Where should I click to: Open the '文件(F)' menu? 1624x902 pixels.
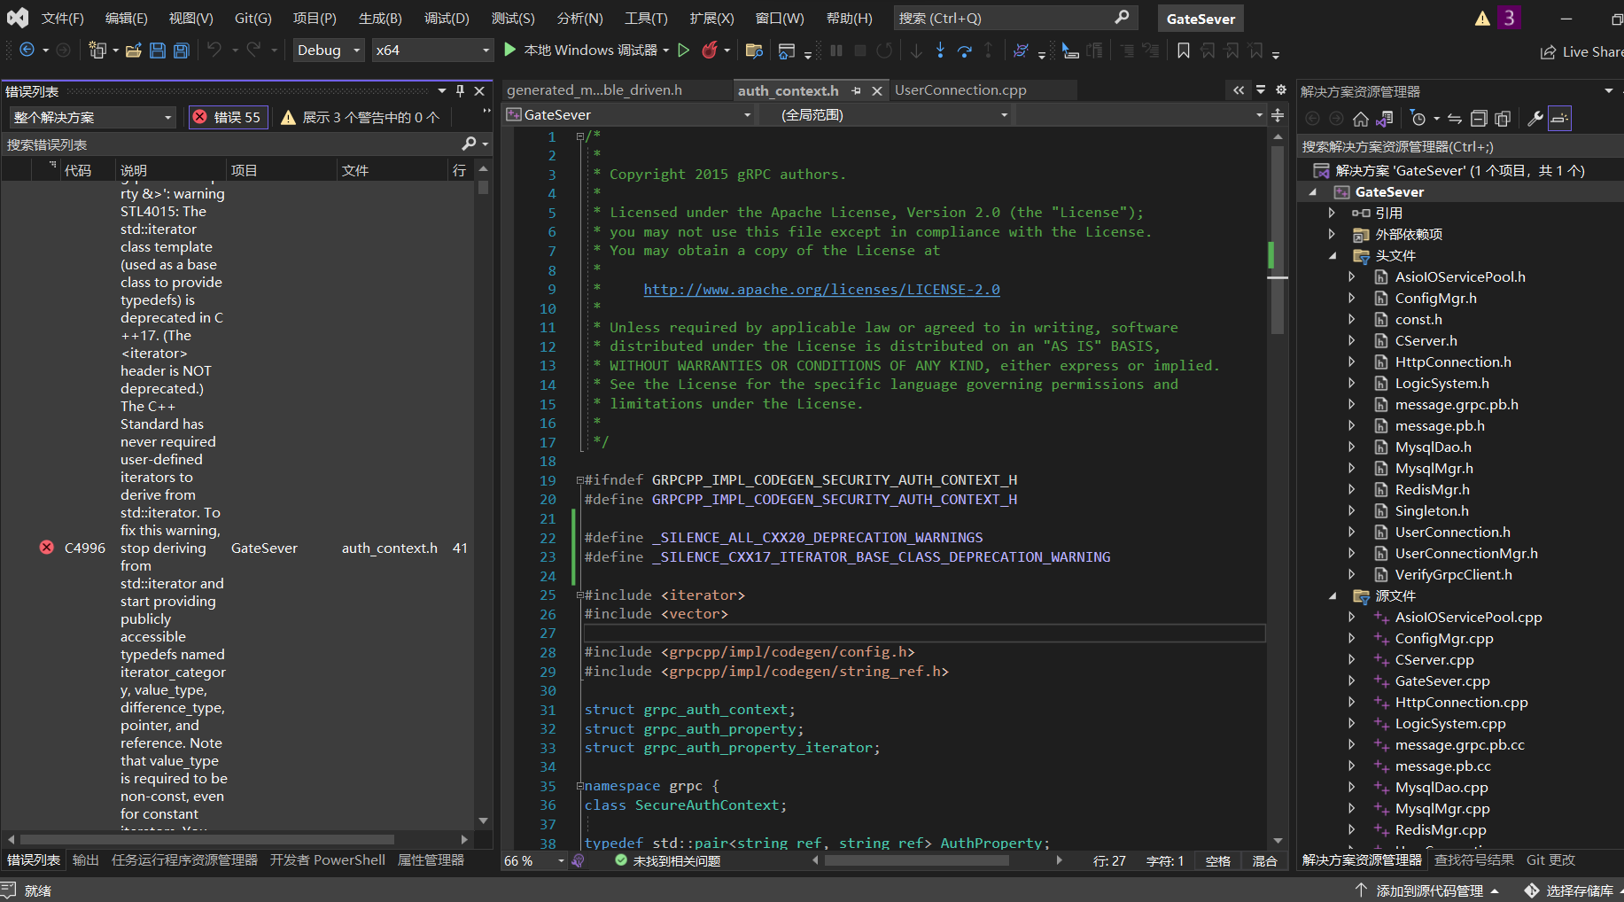(62, 18)
